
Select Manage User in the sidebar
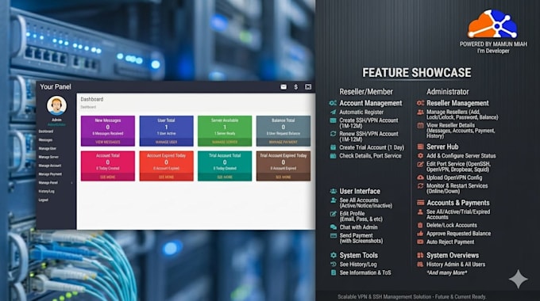(x=47, y=148)
